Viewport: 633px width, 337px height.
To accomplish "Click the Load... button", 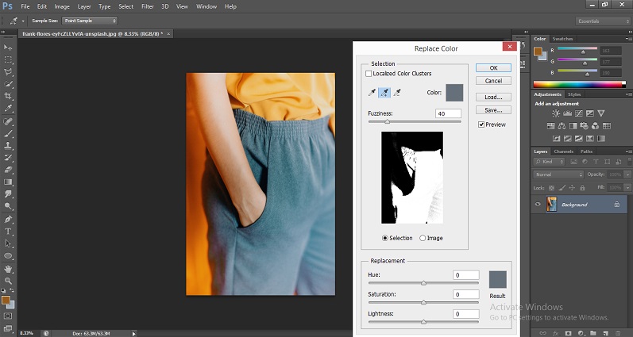I will (493, 98).
